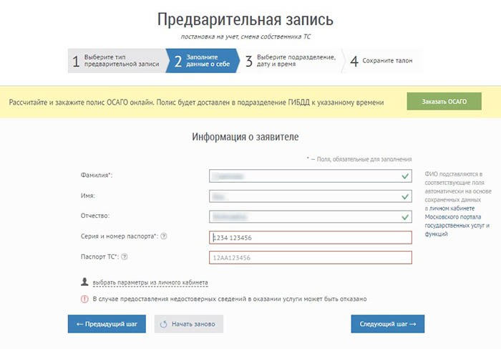Click the Паспорт ТС input field
This screenshot has height=349, width=501.
310,257
